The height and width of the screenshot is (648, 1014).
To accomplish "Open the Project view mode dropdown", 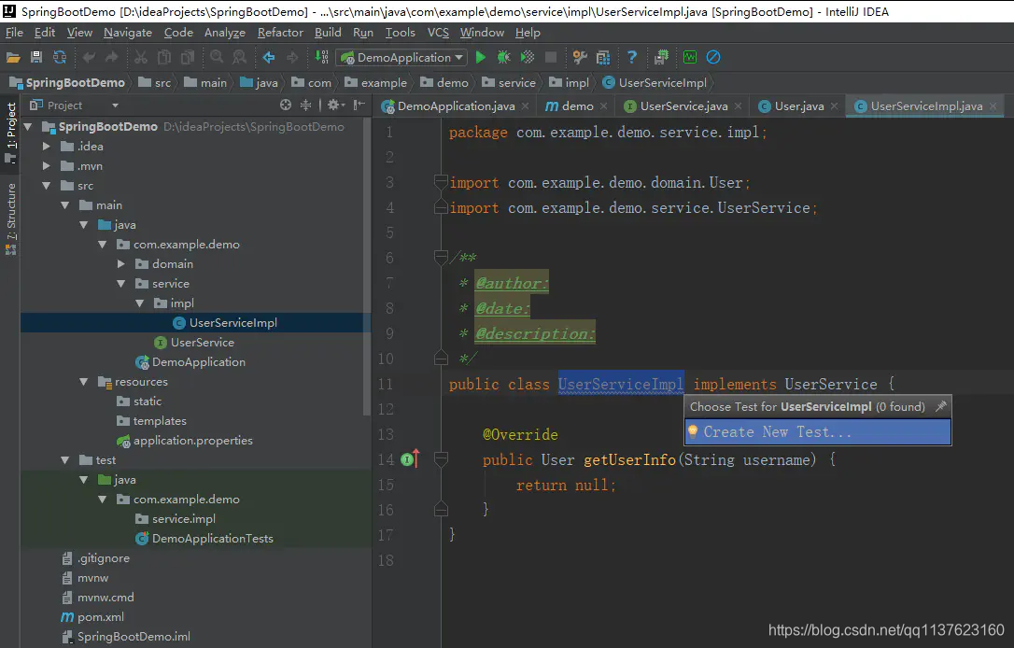I will [x=115, y=106].
